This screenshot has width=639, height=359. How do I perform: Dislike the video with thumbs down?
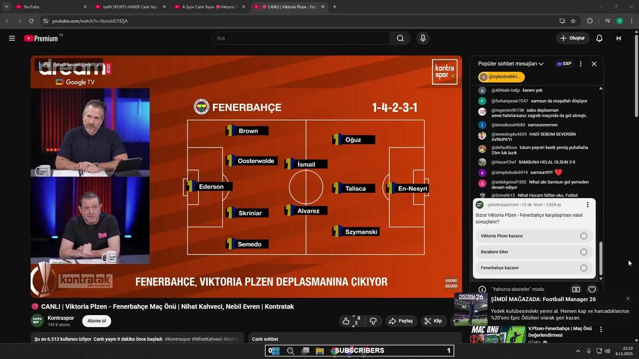373,321
